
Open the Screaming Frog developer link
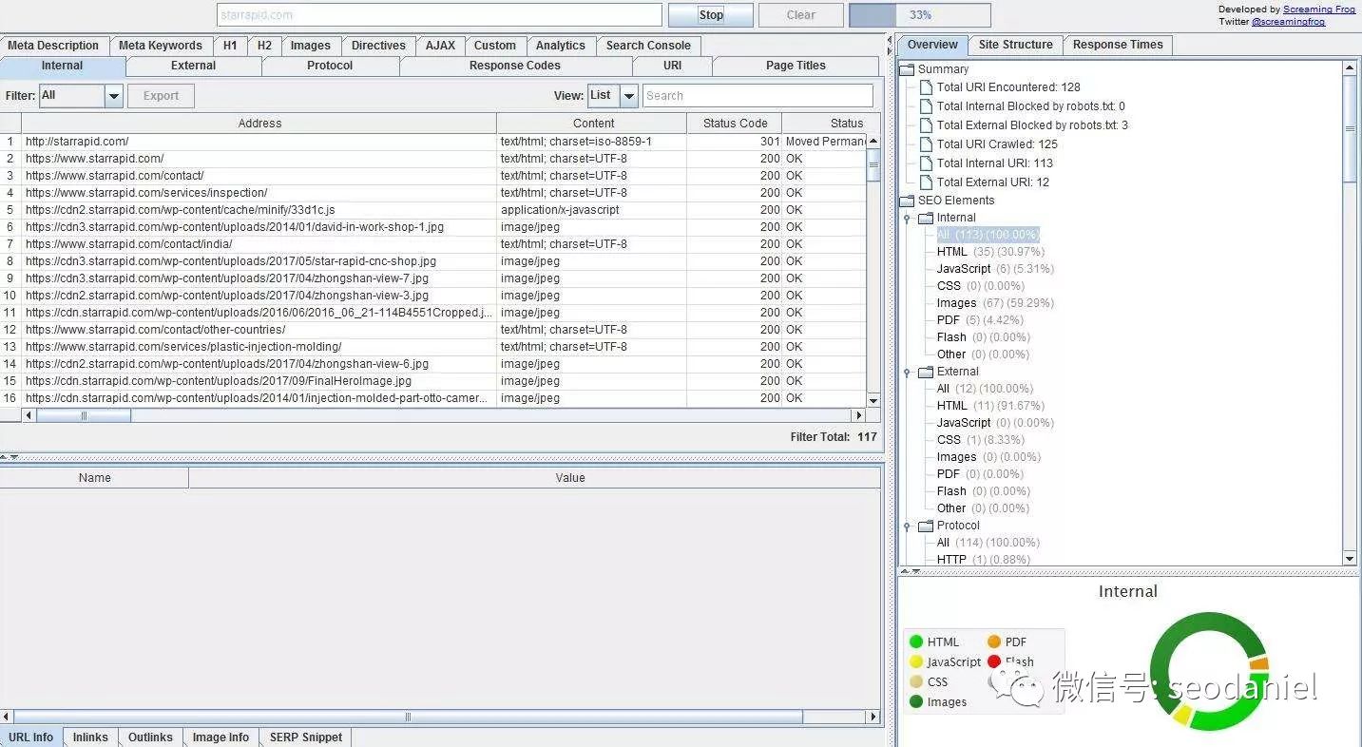click(1319, 10)
